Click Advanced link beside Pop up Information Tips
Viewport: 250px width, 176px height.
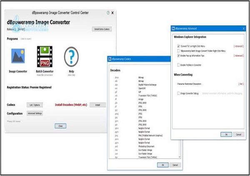click(239, 56)
